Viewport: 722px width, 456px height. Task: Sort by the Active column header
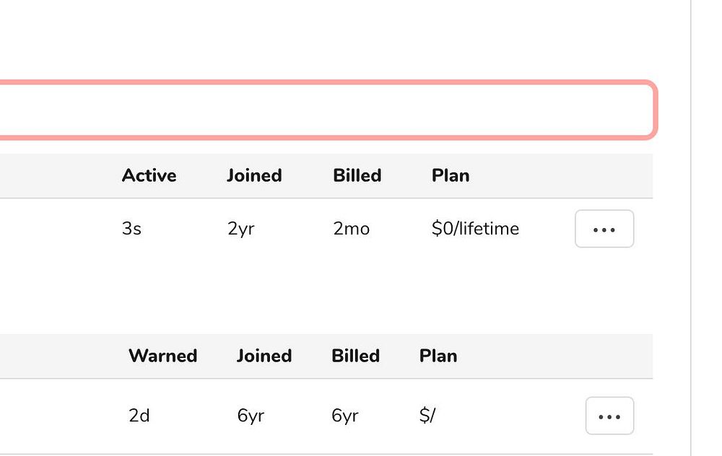click(x=149, y=175)
